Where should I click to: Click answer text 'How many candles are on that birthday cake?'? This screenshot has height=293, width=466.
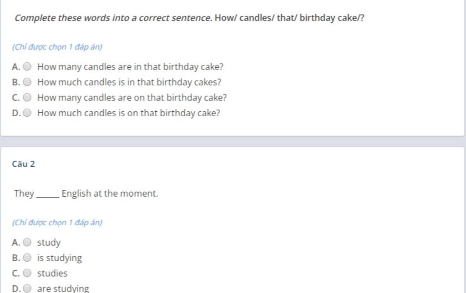[x=132, y=98]
